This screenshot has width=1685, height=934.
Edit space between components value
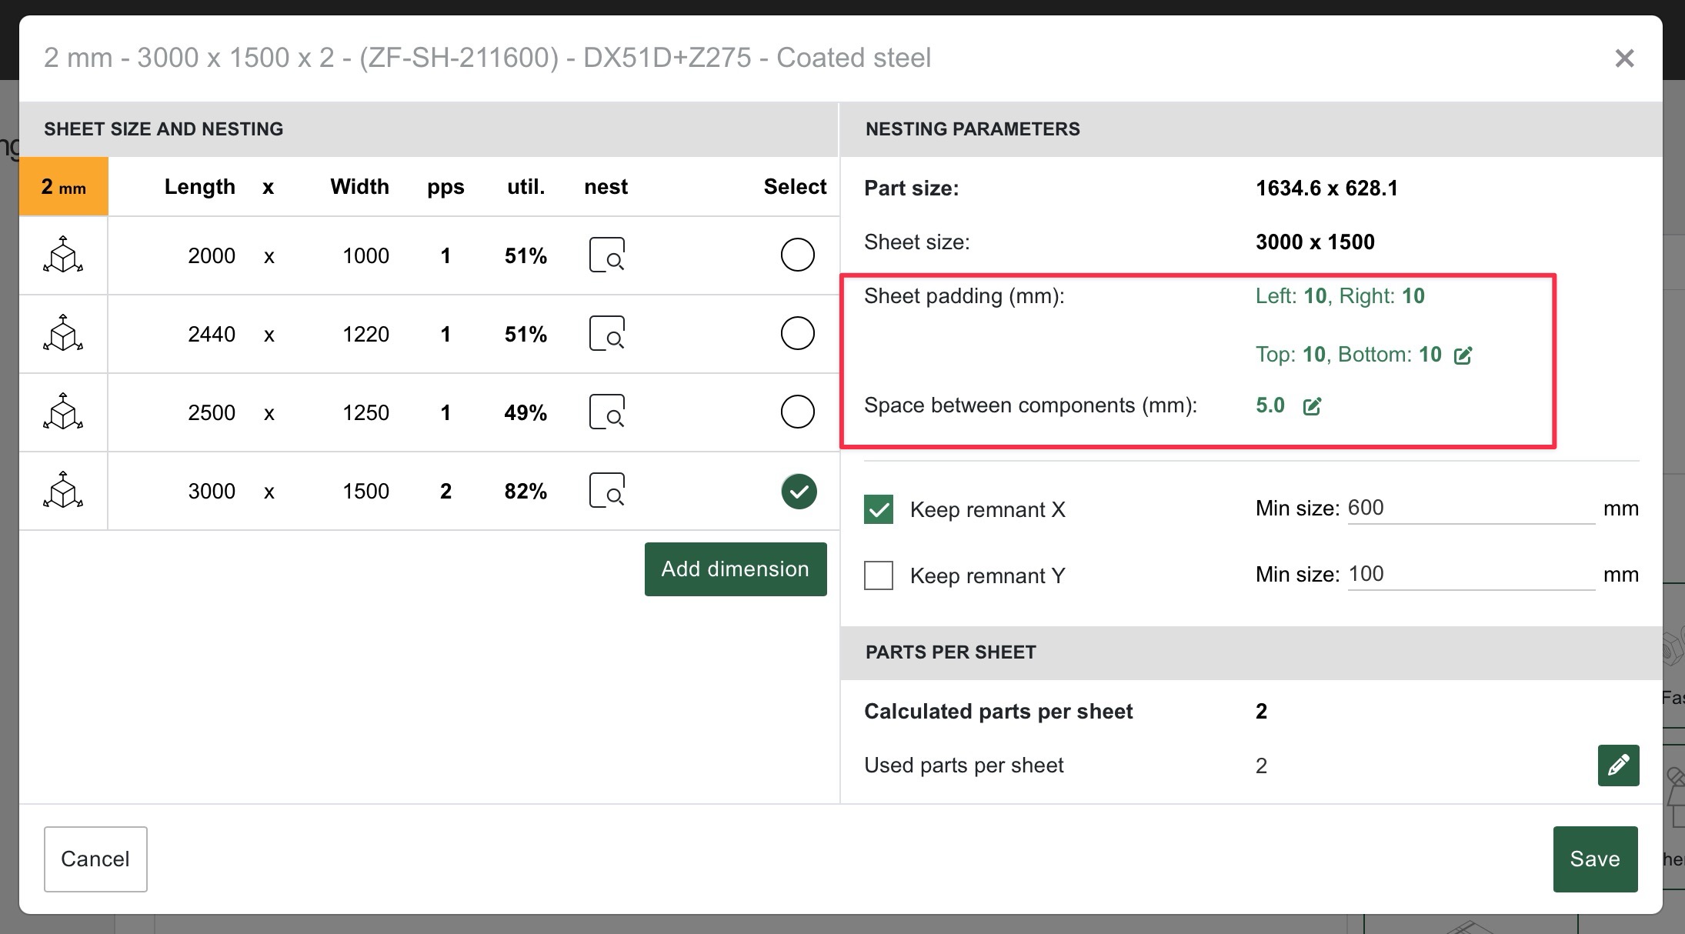(1312, 406)
